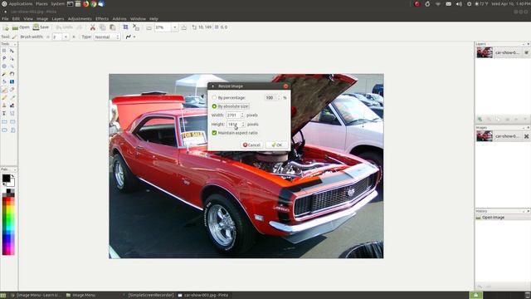Click the Width spinner arrows
Viewport: 531px width, 299px height.
point(242,115)
